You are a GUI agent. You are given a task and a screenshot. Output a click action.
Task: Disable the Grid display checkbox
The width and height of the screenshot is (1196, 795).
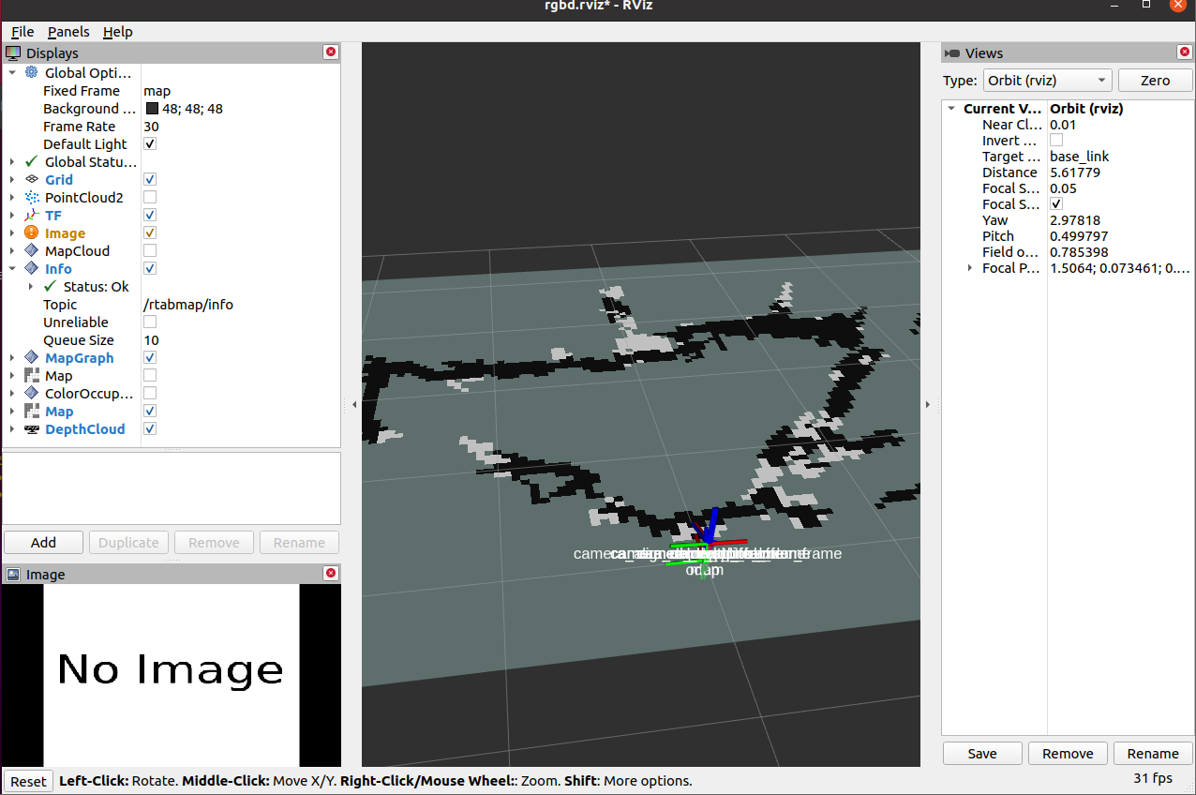click(x=149, y=179)
